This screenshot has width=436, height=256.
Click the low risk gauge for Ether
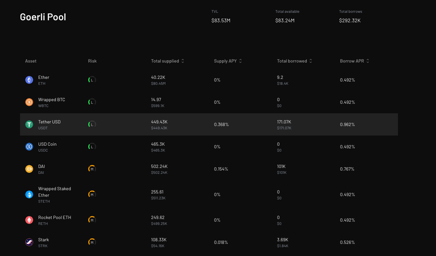pos(92,80)
